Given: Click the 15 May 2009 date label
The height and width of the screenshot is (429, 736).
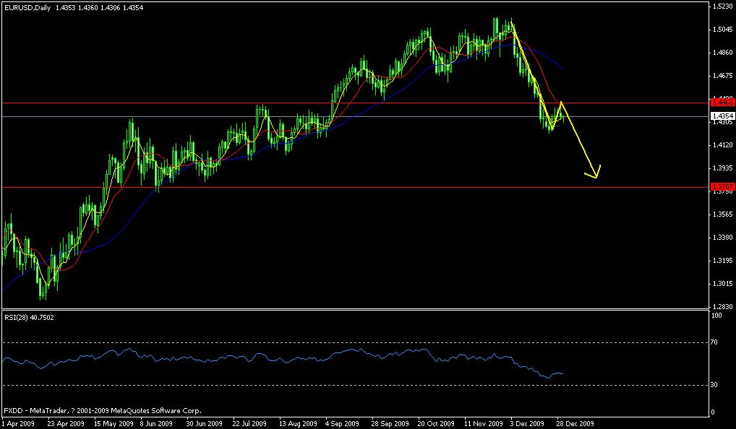Looking at the screenshot, I should point(114,423).
